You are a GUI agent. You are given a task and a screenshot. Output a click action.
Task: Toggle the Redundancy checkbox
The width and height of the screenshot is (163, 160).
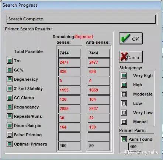tap(10, 107)
